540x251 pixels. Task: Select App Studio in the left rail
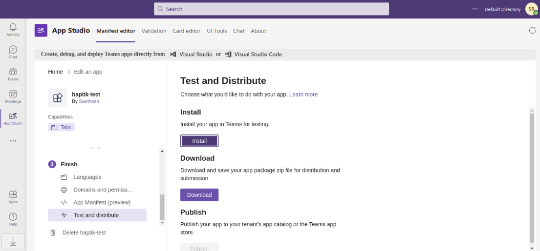(13, 119)
